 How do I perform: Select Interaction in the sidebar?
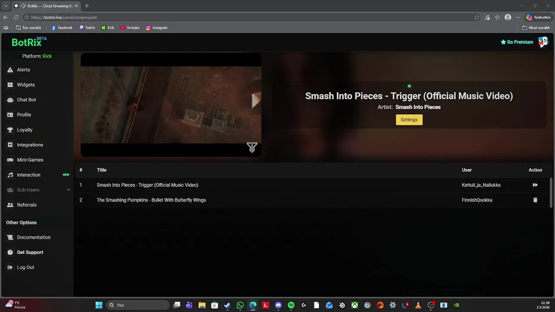[29, 175]
